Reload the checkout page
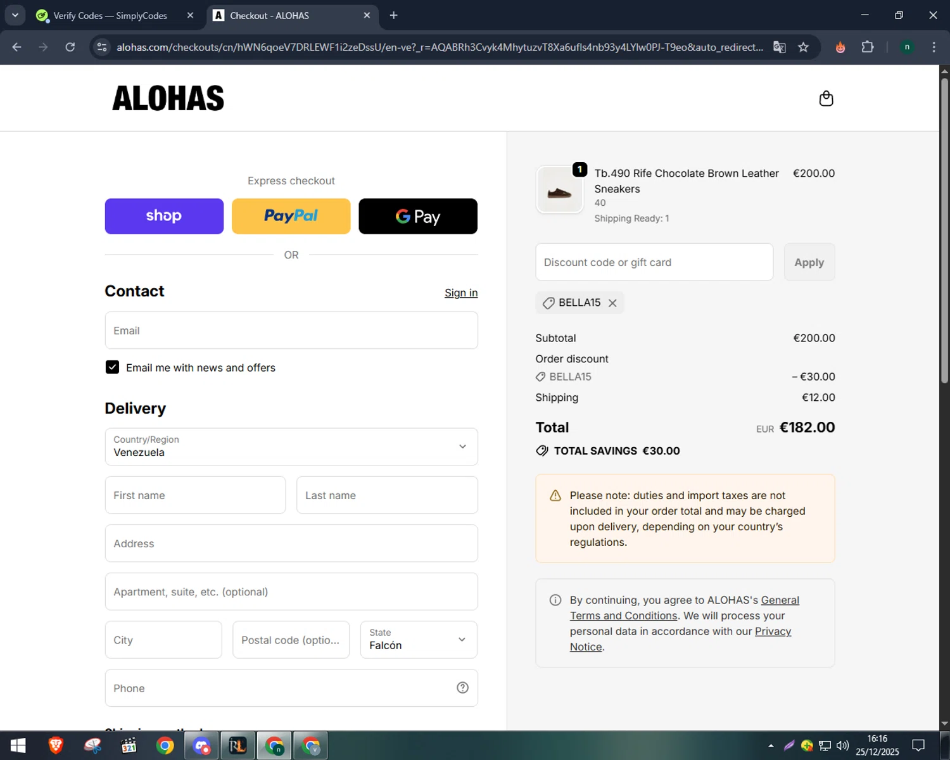 [70, 47]
